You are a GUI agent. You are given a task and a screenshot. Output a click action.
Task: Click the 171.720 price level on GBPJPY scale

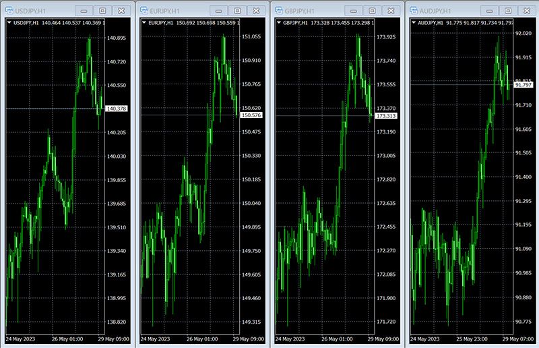[385, 322]
